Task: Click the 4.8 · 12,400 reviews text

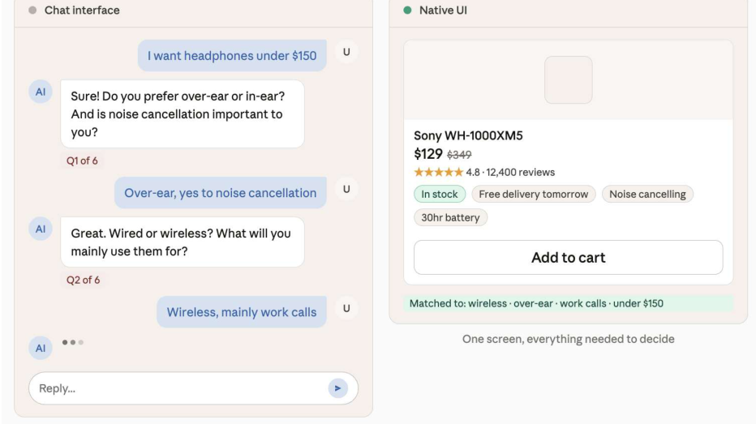Action: 510,172
